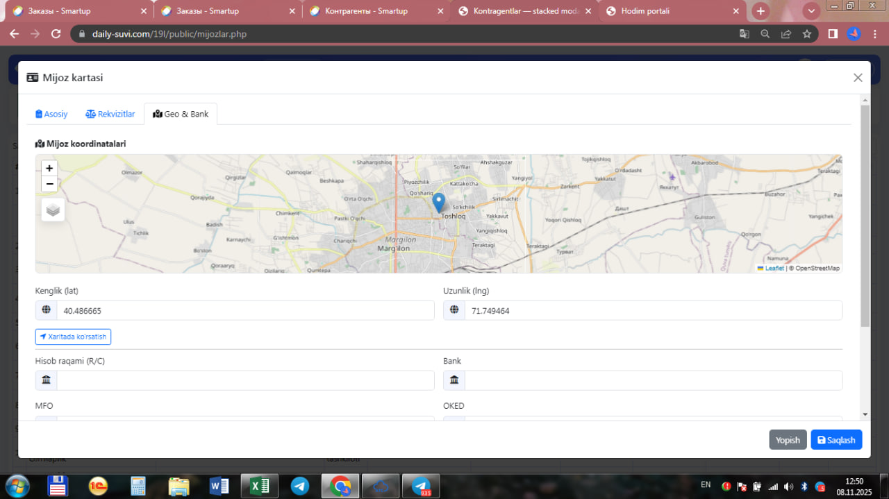Click the Google Translate icon in address bar
The height and width of the screenshot is (499, 889).
coord(744,34)
